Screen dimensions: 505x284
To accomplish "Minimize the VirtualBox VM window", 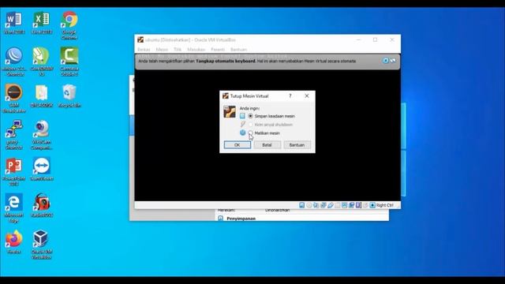I will click(x=358, y=40).
